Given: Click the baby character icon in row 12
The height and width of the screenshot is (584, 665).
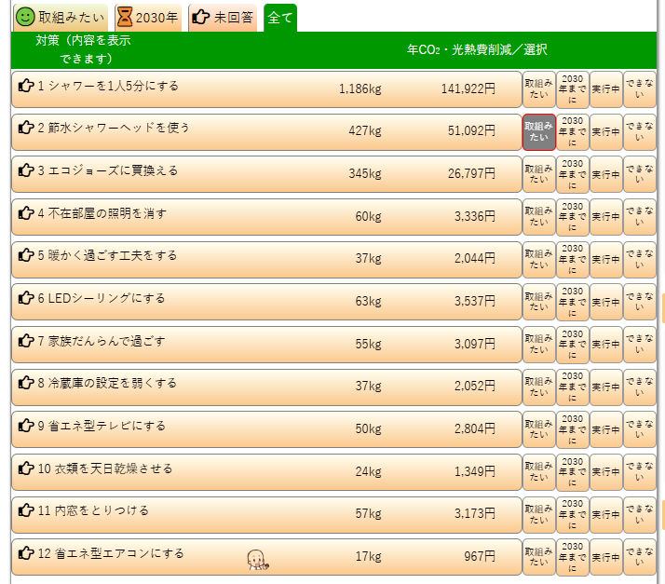Looking at the screenshot, I should [257, 559].
